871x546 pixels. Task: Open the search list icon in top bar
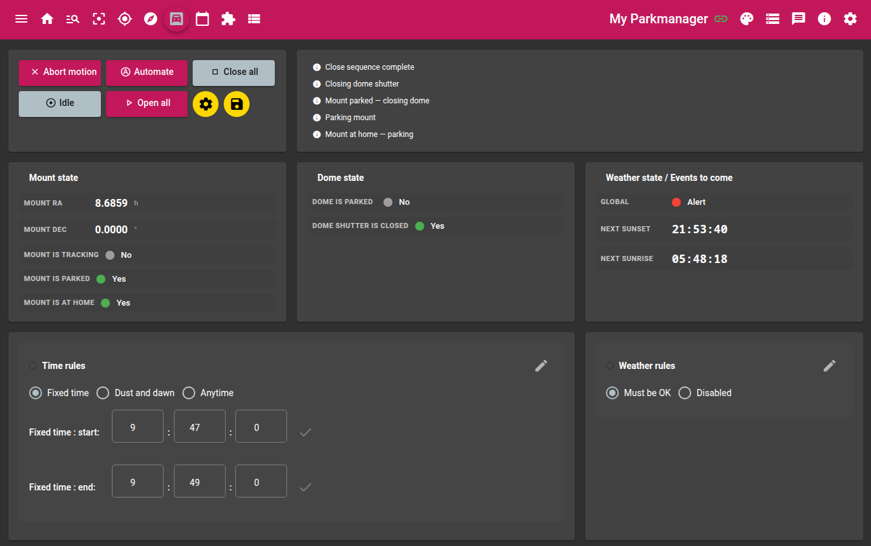(73, 19)
